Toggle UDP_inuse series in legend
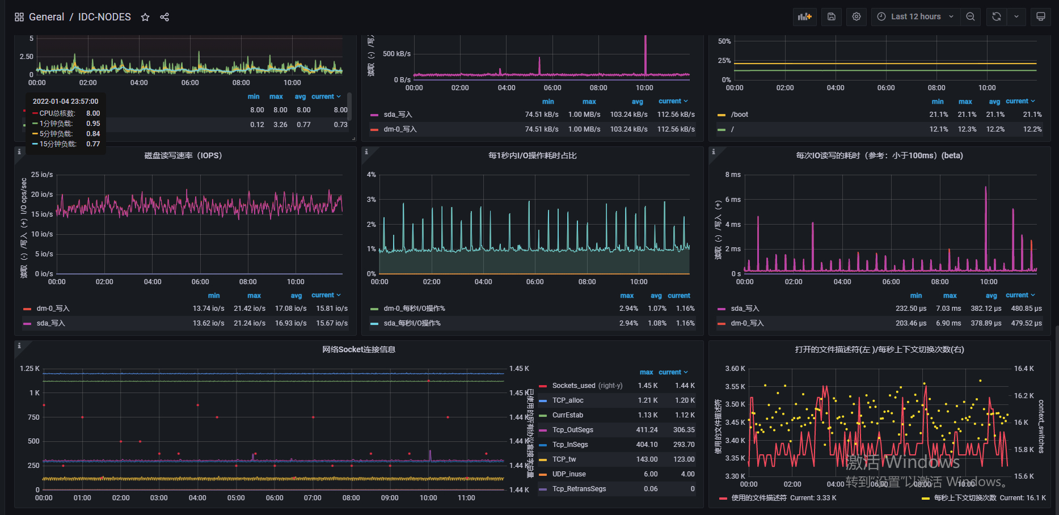The height and width of the screenshot is (515, 1059). pos(569,474)
